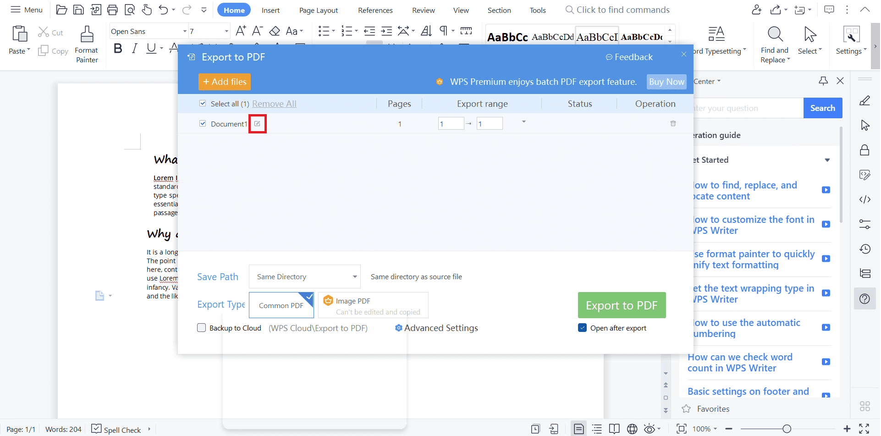
Task: Expand the Export range dropdown arrow
Action: click(524, 122)
